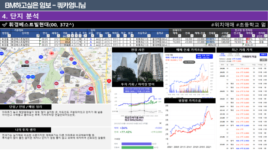This screenshot has width=268, height=151.
Task: Click the 24.05 trade row in list
Action: [x=243, y=72]
